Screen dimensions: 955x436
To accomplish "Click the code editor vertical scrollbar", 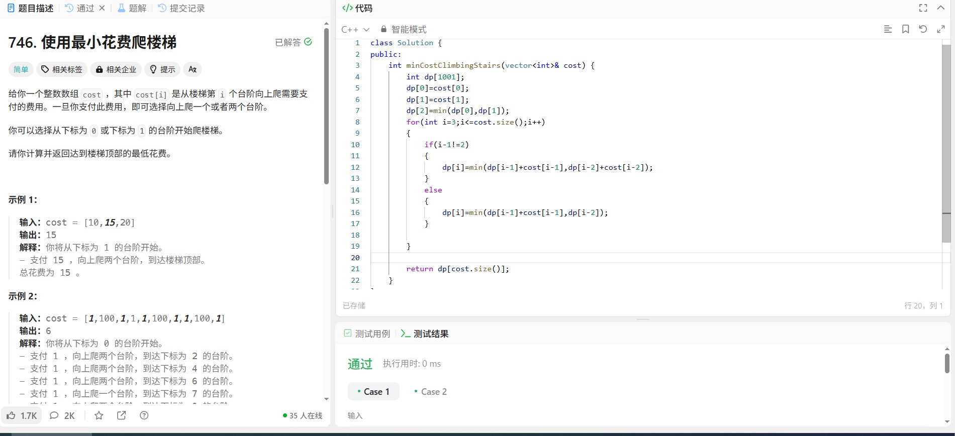I will point(946,143).
